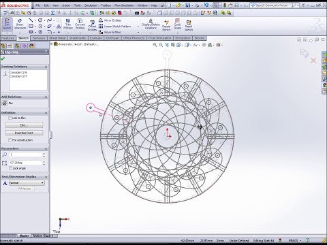Toggle the Link to file checkbox
327x245 pixels.
[10, 118]
